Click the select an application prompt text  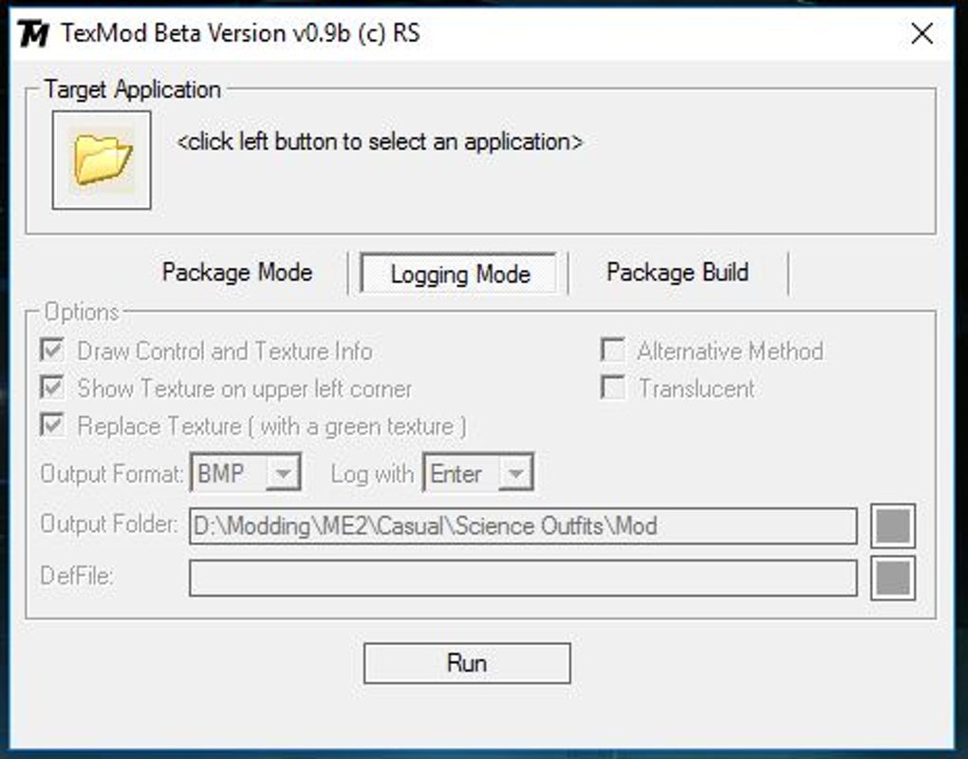(380, 142)
